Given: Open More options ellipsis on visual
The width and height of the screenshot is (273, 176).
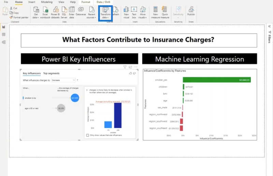Looking at the screenshot, I should point(135,67).
